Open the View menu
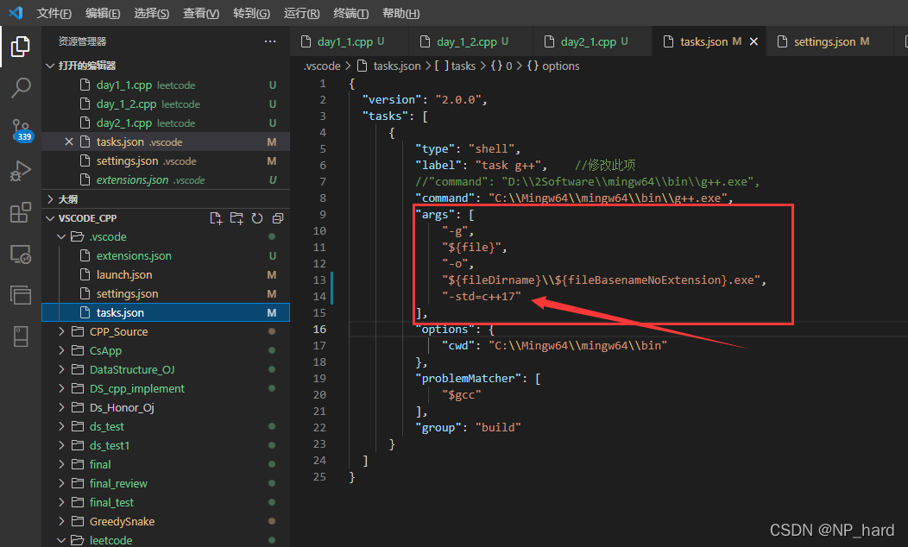908x547 pixels. click(201, 13)
